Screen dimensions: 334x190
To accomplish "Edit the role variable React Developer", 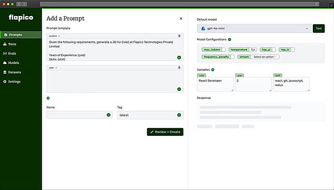I will 215,84.
